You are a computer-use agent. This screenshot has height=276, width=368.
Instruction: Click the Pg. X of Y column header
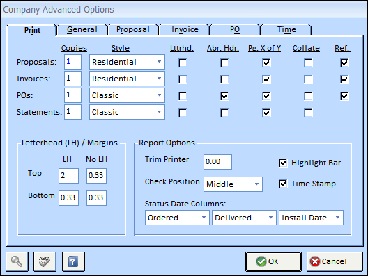pos(264,48)
